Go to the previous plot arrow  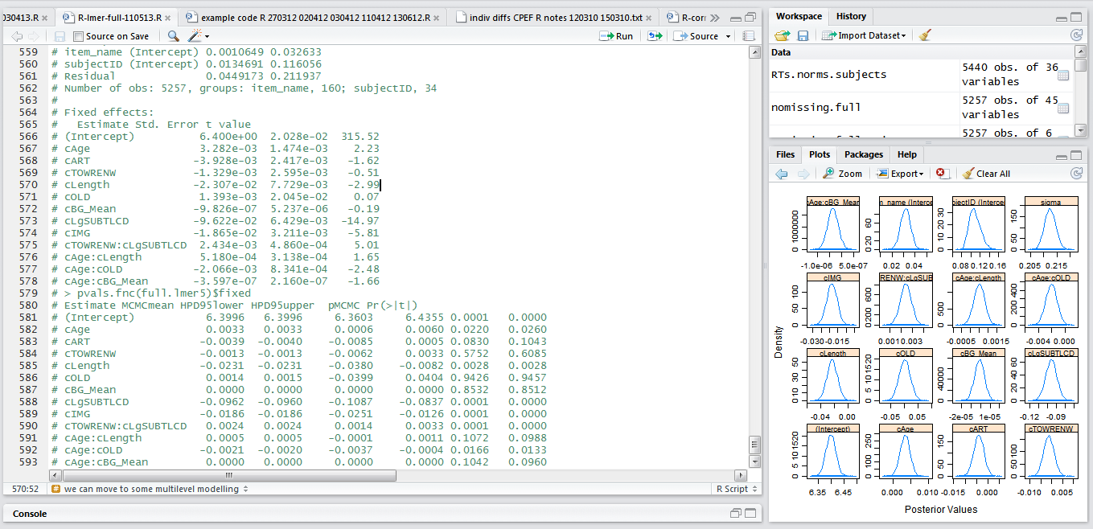[782, 174]
